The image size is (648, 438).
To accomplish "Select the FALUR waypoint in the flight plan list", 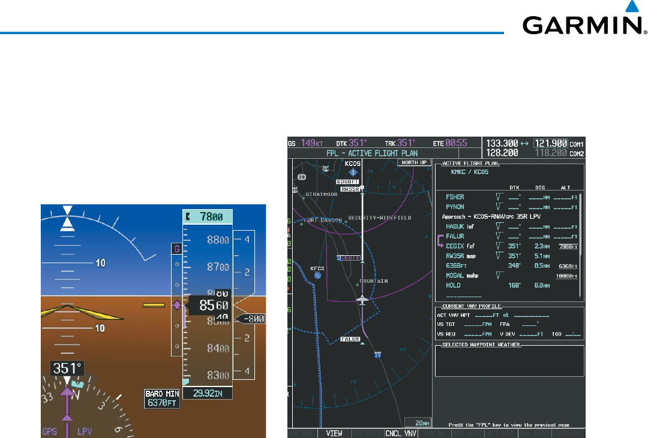I will click(x=455, y=237).
